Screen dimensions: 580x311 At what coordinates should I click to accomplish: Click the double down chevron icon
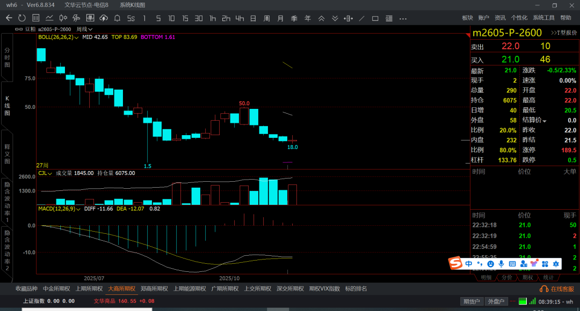pos(335,18)
